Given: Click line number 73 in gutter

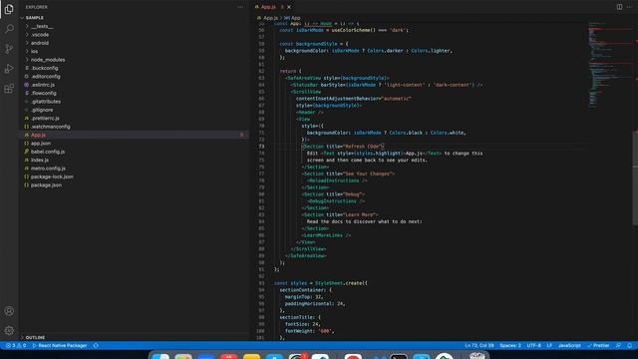Looking at the screenshot, I should click(261, 147).
